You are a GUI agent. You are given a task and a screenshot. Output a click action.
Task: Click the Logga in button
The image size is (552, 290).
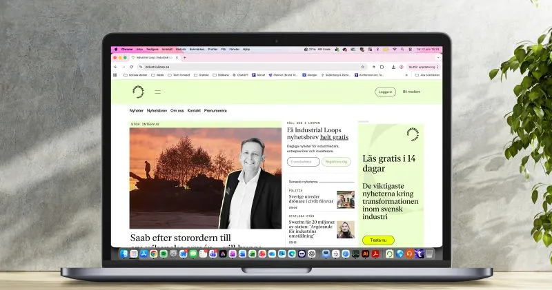pos(385,92)
